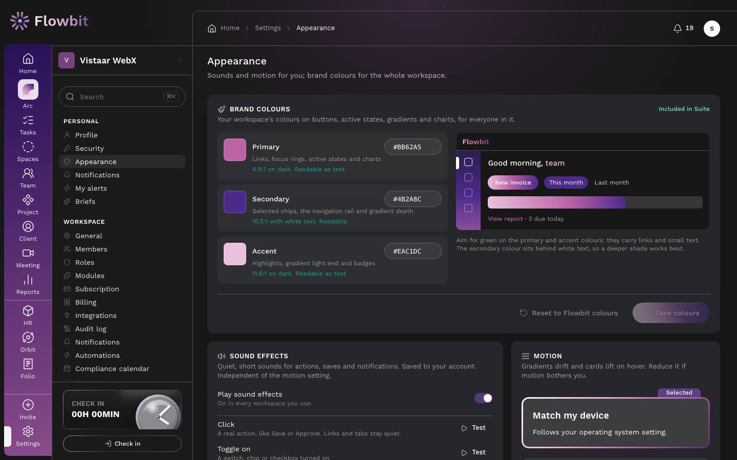This screenshot has height=460, width=737.
Task: Open the Audit log page
Action: (x=122, y=329)
